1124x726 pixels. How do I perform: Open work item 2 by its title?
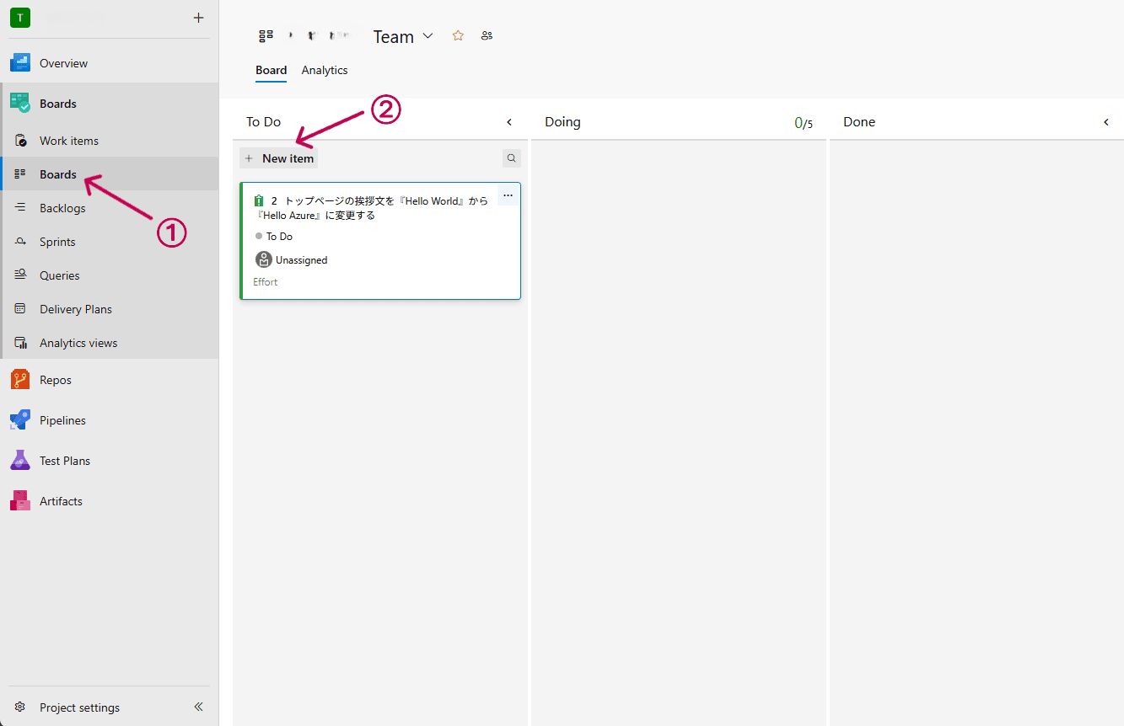point(373,208)
